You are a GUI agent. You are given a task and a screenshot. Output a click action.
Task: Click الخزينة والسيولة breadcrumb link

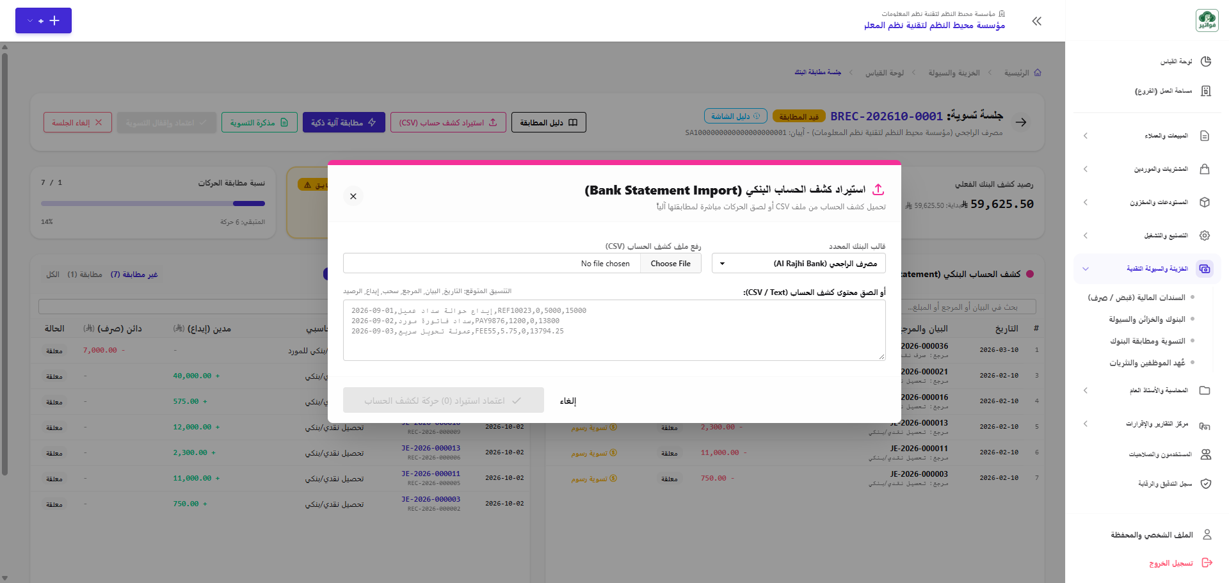coord(954,73)
